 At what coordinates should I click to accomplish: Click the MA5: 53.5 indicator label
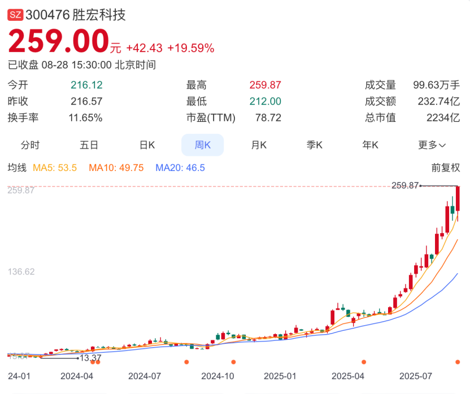55,168
